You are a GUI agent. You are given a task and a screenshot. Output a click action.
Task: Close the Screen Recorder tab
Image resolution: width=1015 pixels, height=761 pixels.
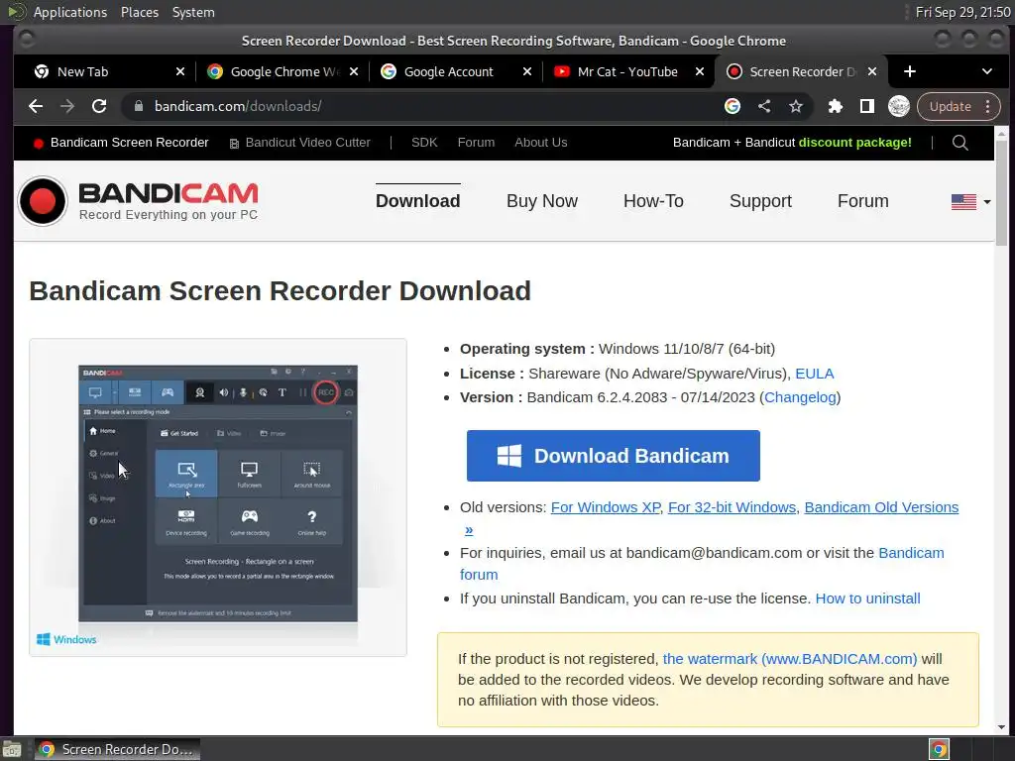pyautogui.click(x=872, y=71)
